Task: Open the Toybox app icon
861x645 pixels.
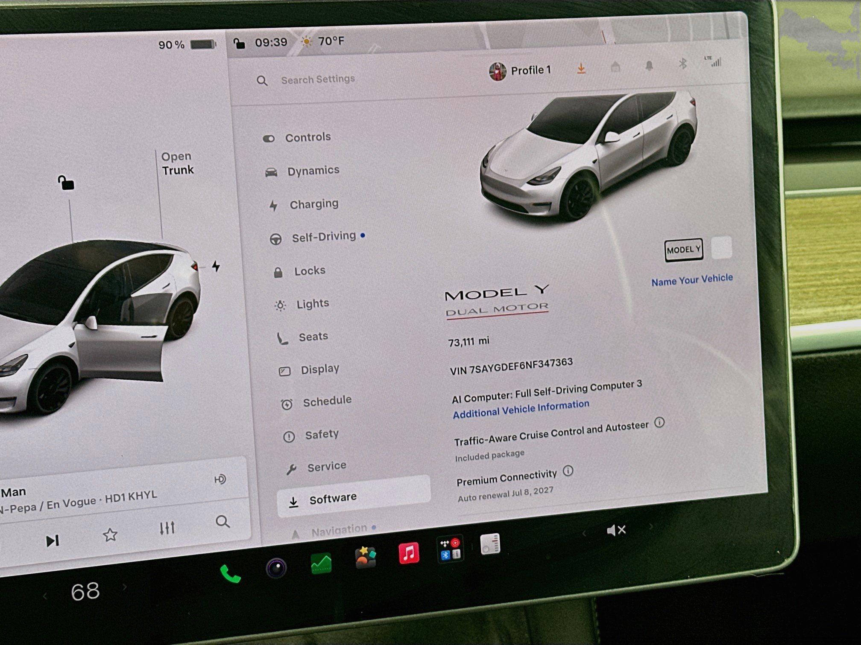Action: [x=366, y=558]
